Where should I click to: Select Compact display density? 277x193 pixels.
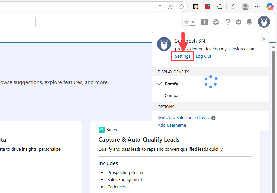click(173, 96)
